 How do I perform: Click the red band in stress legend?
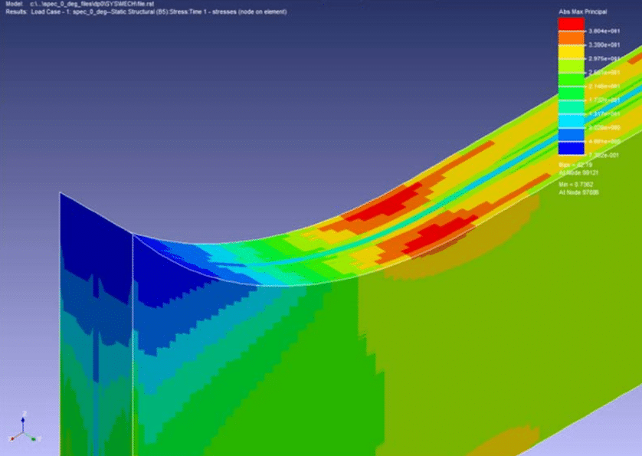571,24
